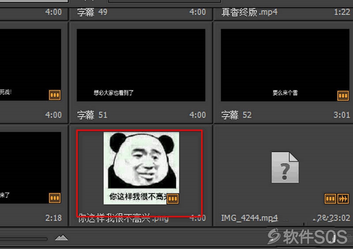Select the panda meme png thumbnail
The image size is (353, 249).
(x=141, y=168)
